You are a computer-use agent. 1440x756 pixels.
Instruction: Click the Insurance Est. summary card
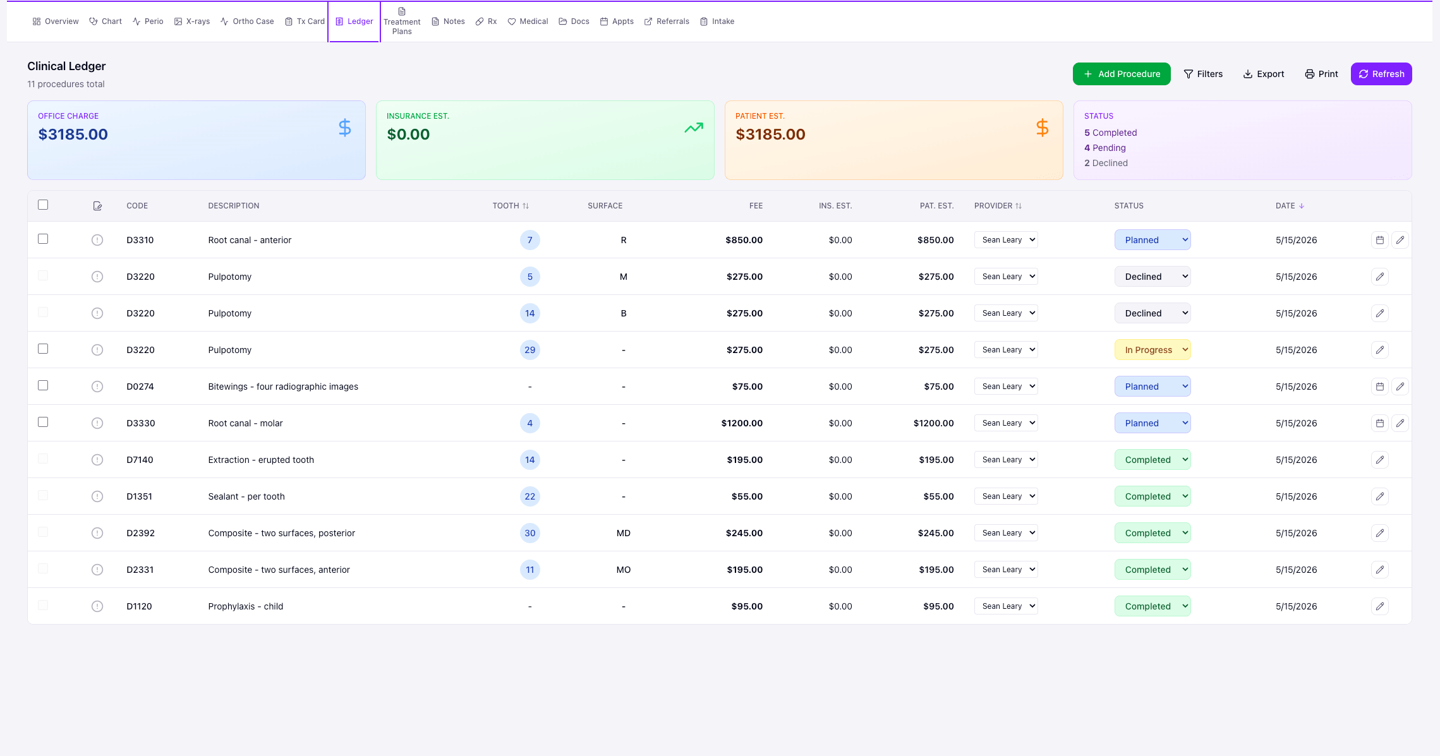tap(545, 140)
